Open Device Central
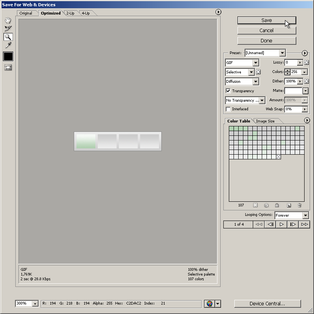The image size is (314, 314). tap(267, 303)
